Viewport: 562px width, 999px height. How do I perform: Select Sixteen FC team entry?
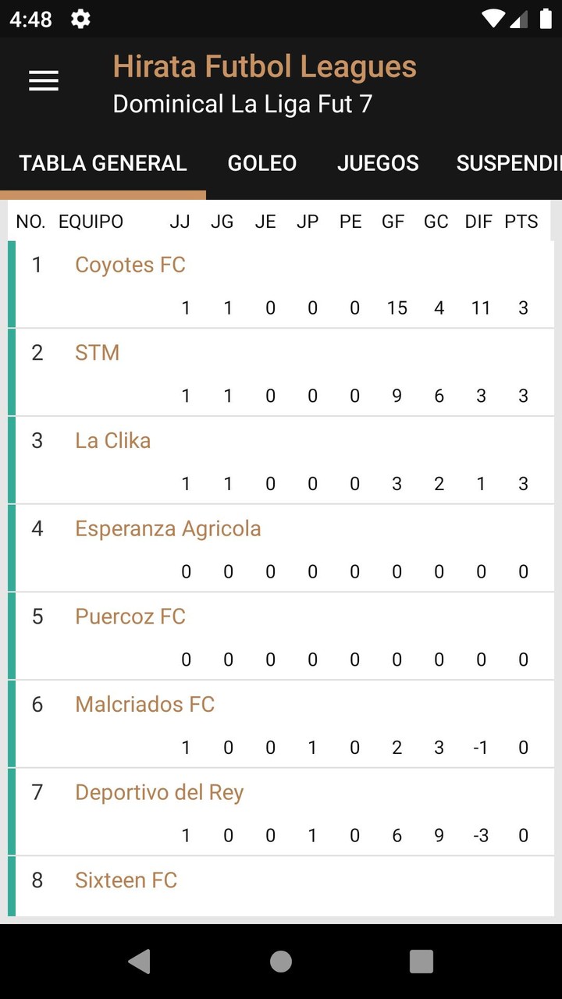click(x=126, y=880)
